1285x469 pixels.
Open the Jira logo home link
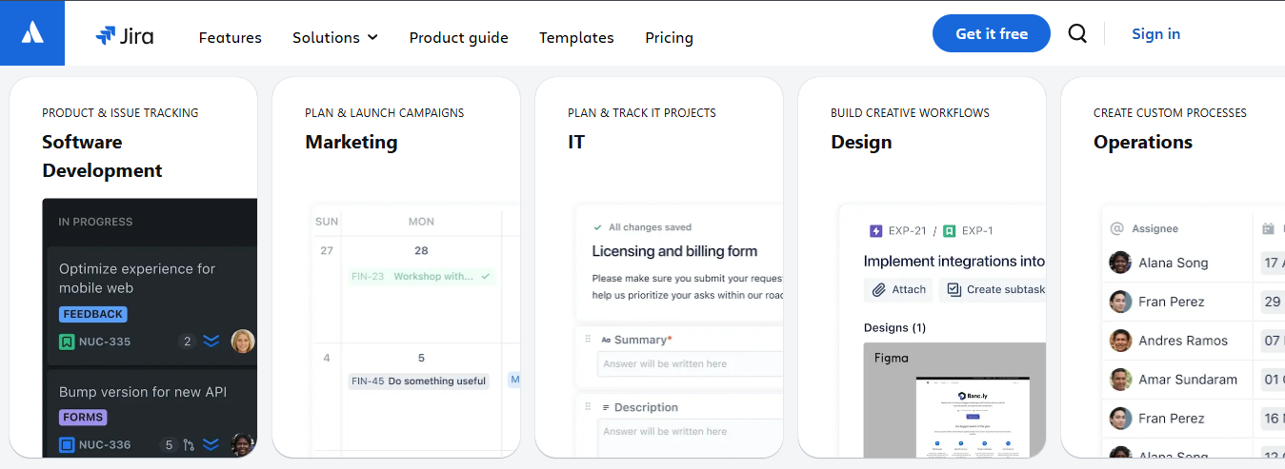tap(125, 36)
